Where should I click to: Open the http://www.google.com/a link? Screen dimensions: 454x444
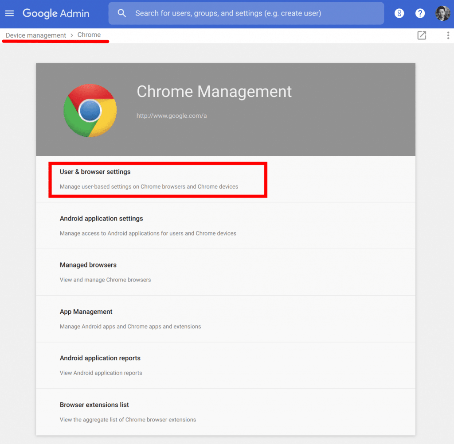tap(172, 116)
